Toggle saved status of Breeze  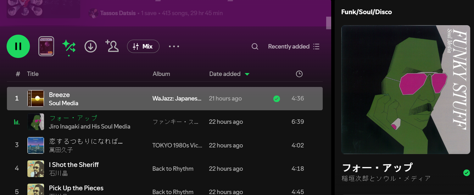click(x=276, y=99)
